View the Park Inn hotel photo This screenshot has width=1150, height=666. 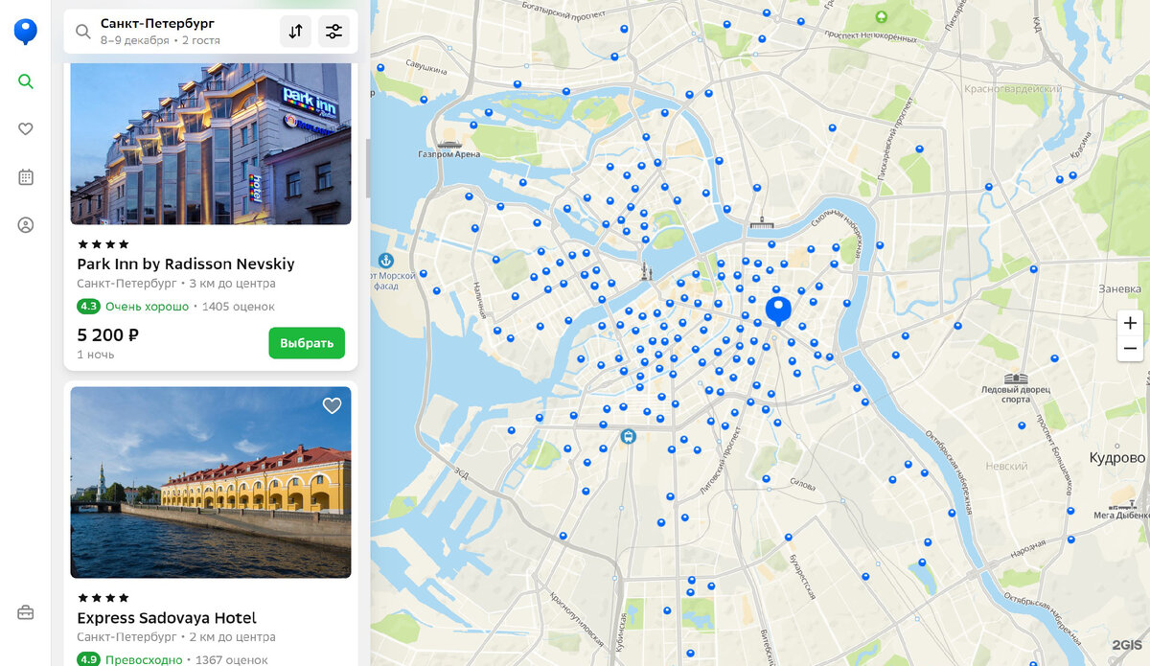(x=211, y=144)
